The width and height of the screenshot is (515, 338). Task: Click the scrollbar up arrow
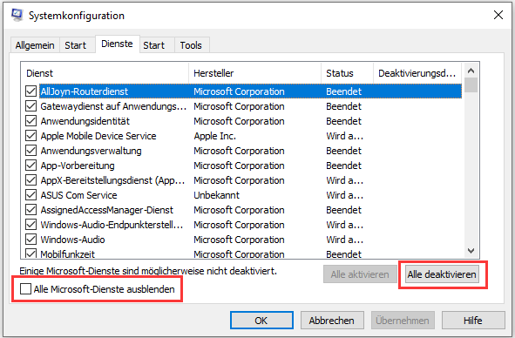coord(471,71)
